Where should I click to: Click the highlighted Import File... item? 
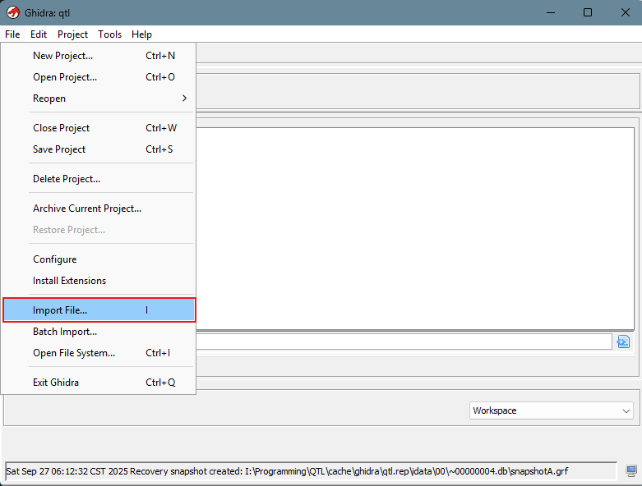60,310
